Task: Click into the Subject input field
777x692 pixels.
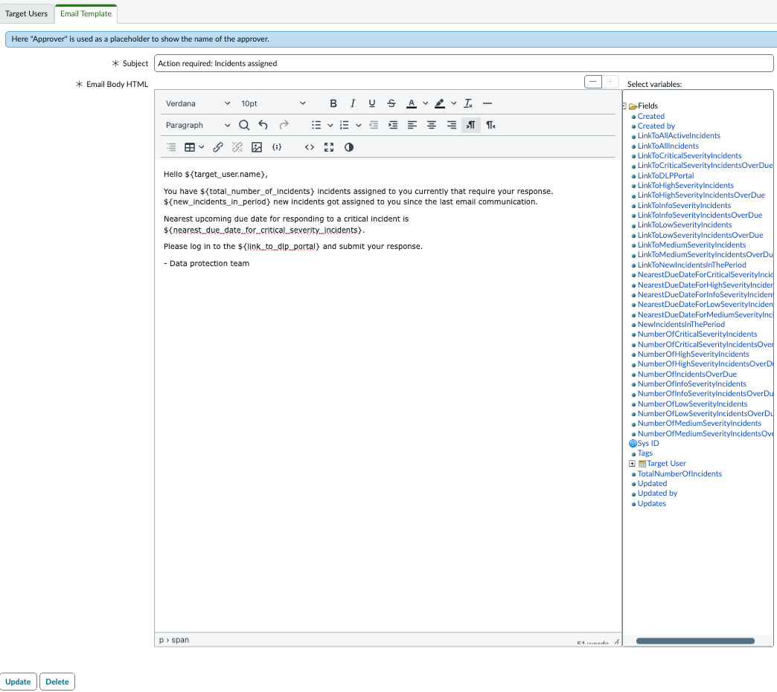Action: (464, 63)
